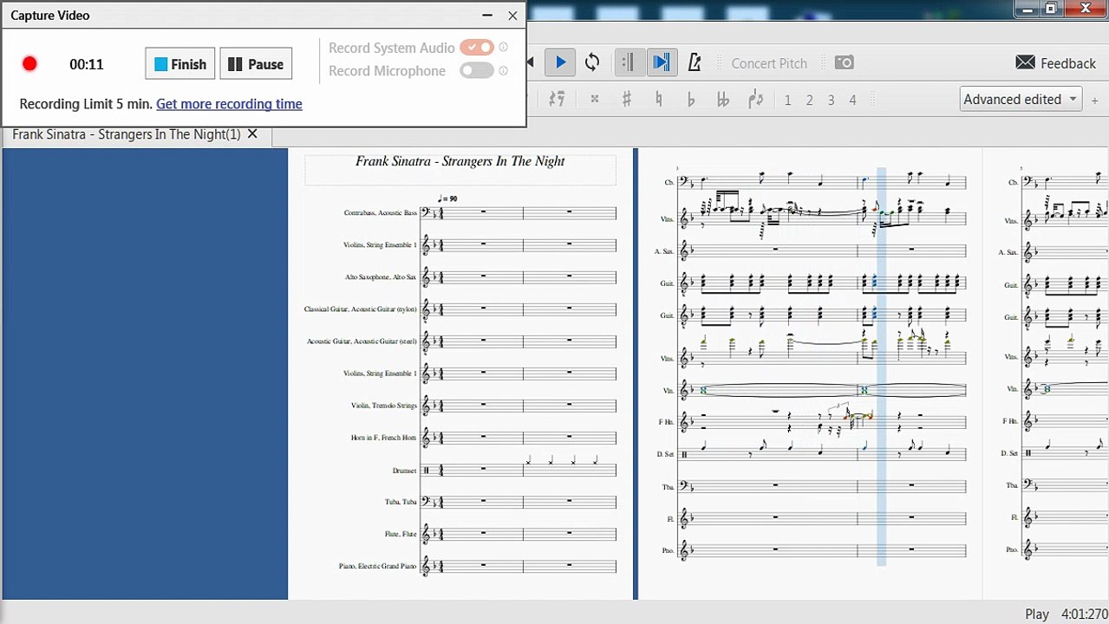Screen dimensions: 1109x624
Task: Close the Strangers In The Night tab
Action: (252, 133)
